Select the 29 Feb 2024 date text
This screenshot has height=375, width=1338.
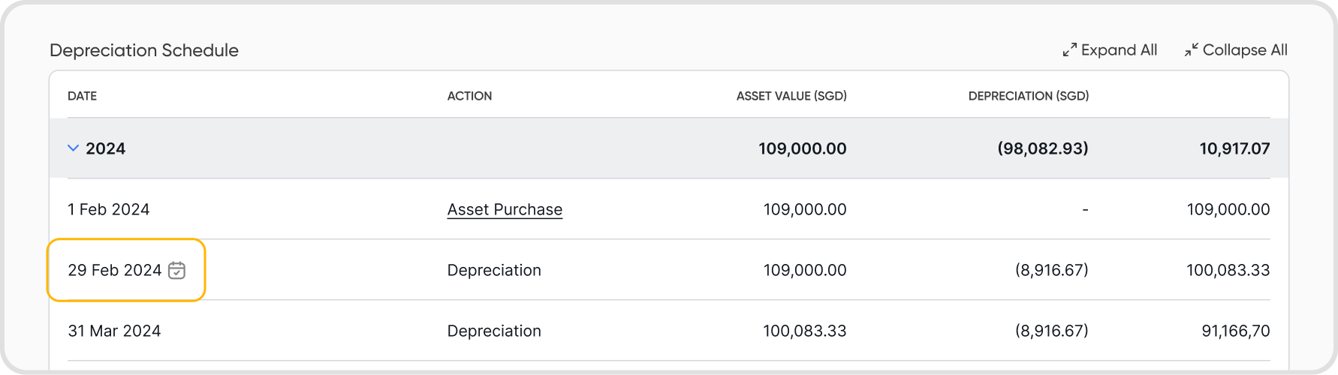click(x=114, y=270)
